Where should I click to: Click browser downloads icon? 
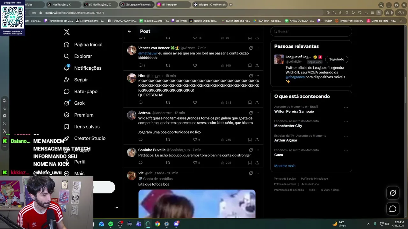[366, 13]
